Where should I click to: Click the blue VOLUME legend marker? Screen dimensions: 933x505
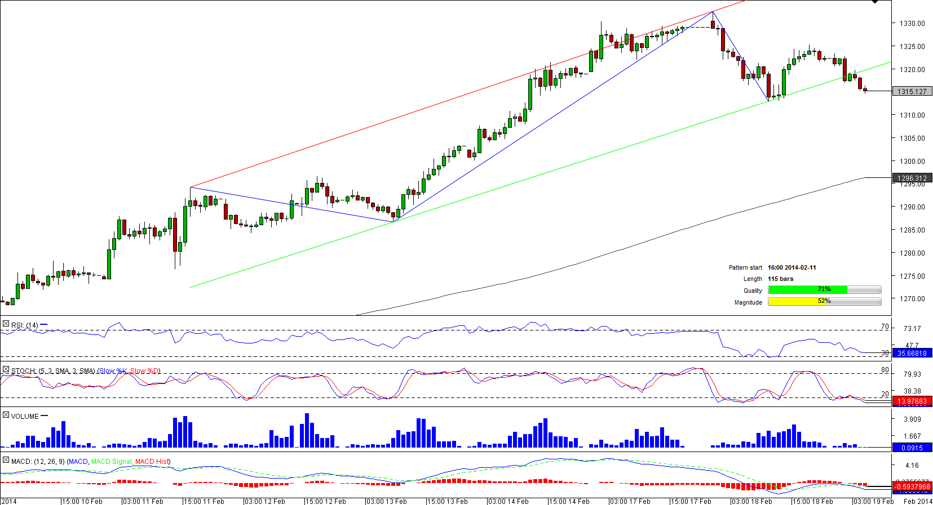(x=45, y=416)
